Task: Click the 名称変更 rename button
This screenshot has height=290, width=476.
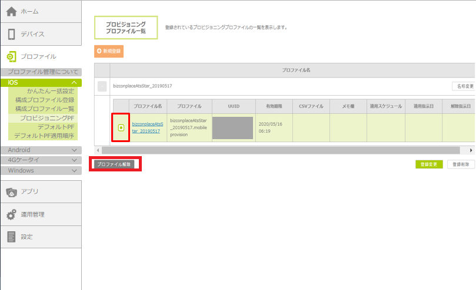Action: tap(463, 86)
